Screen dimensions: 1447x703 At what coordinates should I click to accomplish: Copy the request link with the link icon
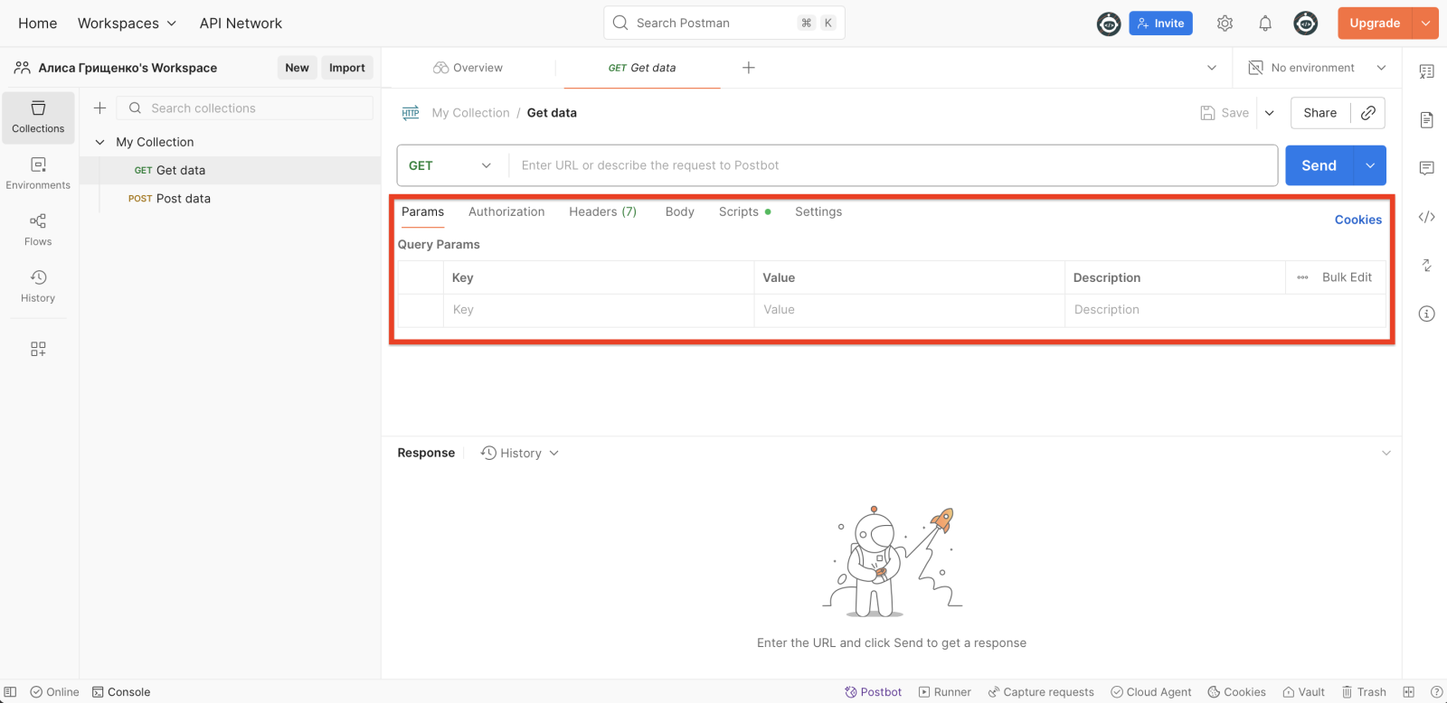pos(1368,113)
